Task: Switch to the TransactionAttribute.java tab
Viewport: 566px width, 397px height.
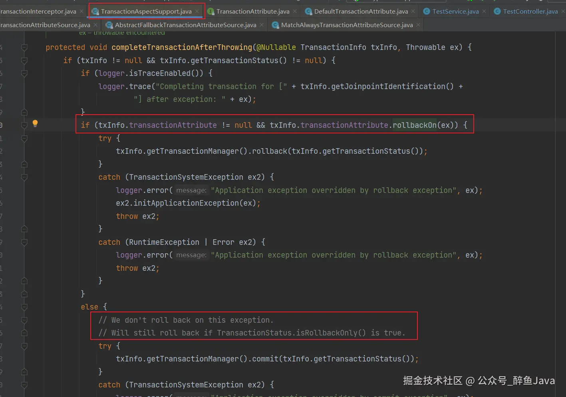Action: pos(253,12)
